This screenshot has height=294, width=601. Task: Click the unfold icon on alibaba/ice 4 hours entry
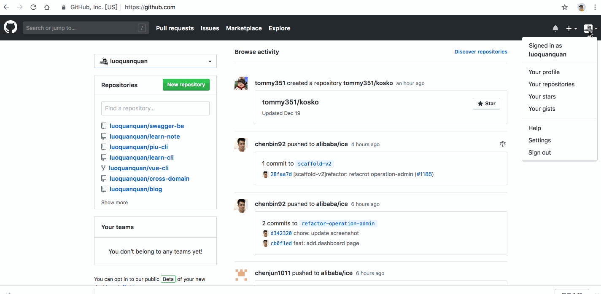503,144
